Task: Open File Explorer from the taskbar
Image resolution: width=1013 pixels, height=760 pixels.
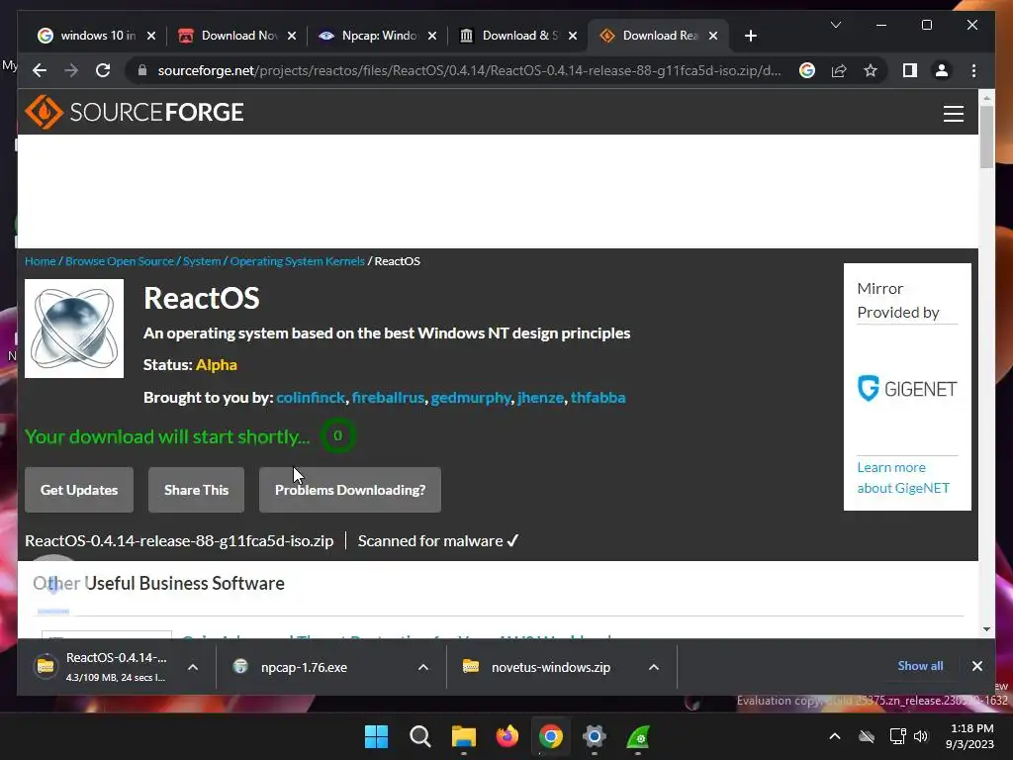Action: coord(463,736)
